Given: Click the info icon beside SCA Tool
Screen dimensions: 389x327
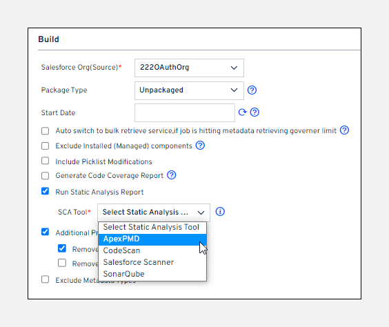Looking at the screenshot, I should 220,212.
